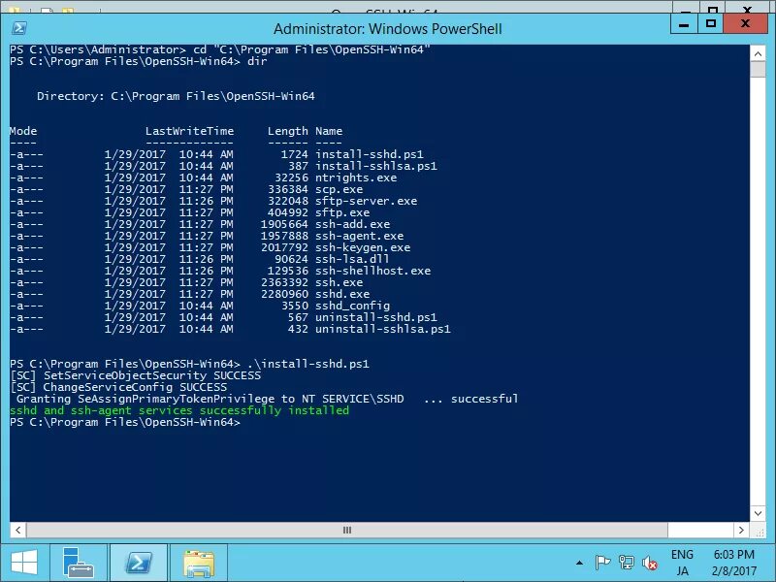This screenshot has height=582, width=776.
Task: Open File Explorer from the taskbar
Action: click(199, 563)
